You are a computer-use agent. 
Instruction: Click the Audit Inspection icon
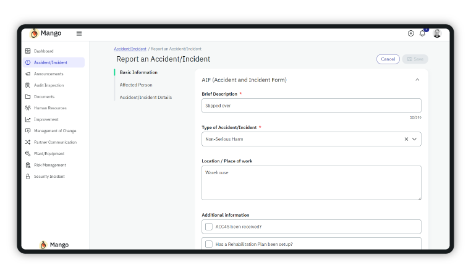(28, 85)
